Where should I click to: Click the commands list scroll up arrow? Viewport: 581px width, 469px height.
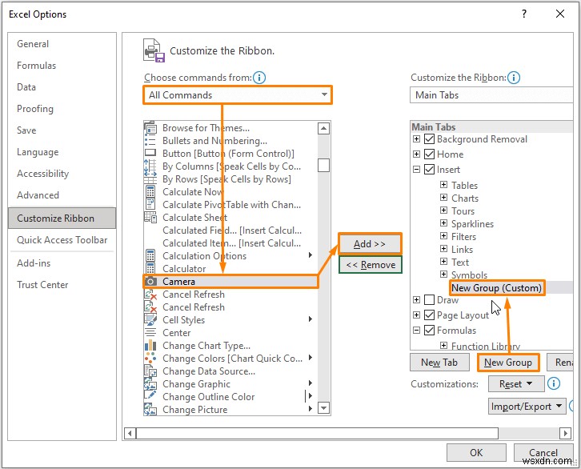tap(324, 129)
